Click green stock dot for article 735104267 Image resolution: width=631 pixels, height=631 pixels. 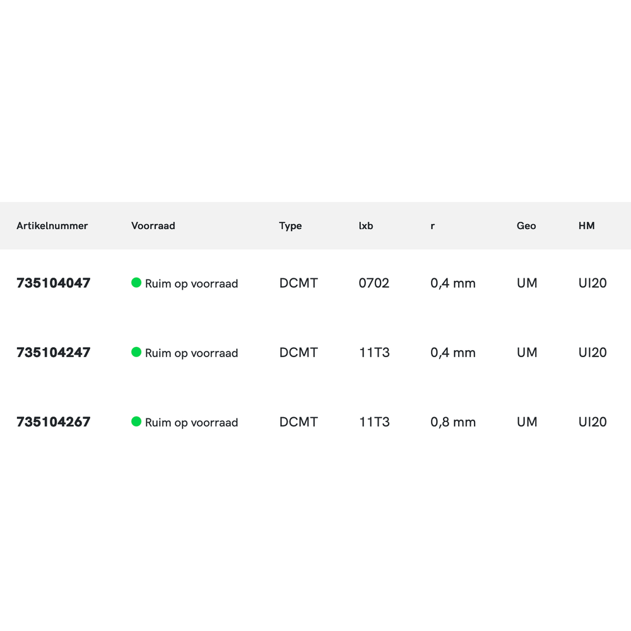136,422
